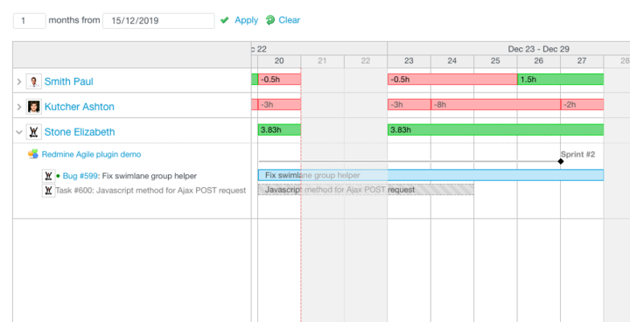Click the Sprint #2 label text
Screen dimensions: 630x322
[x=577, y=154]
